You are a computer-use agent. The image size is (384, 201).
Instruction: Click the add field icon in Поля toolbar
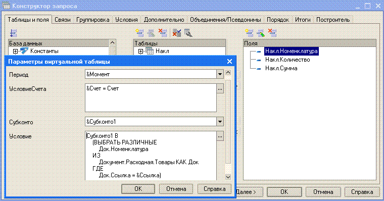pos(249,33)
